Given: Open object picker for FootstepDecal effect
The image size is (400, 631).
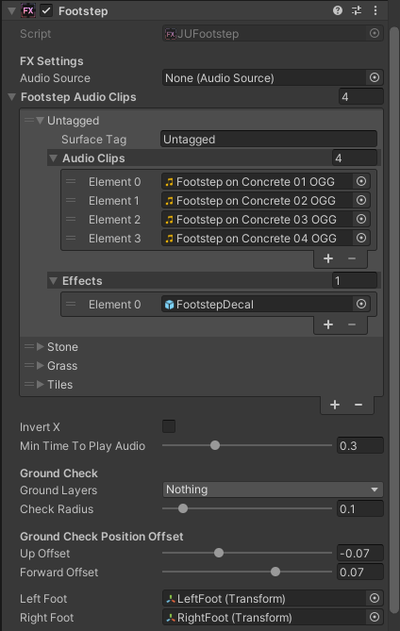Looking at the screenshot, I should [361, 304].
